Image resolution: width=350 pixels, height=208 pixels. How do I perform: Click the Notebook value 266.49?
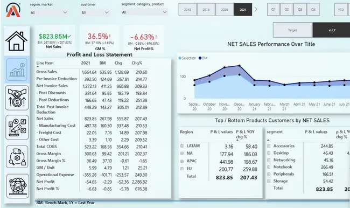pos(327,167)
